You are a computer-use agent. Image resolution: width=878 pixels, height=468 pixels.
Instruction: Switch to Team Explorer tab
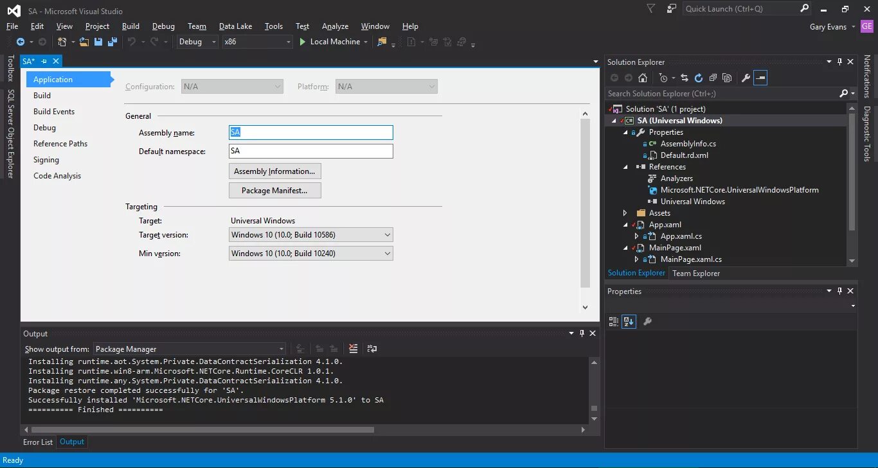click(x=696, y=273)
